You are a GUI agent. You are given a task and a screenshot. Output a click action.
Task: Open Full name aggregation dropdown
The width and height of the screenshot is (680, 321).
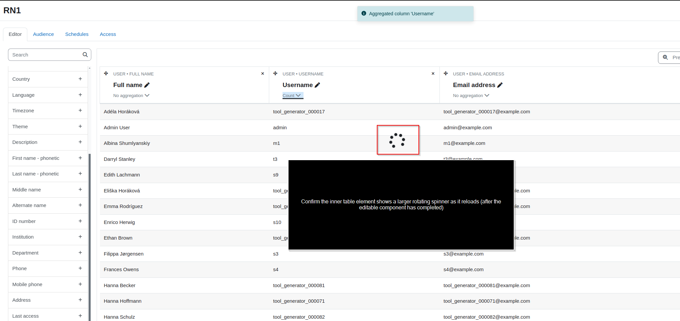pos(131,95)
